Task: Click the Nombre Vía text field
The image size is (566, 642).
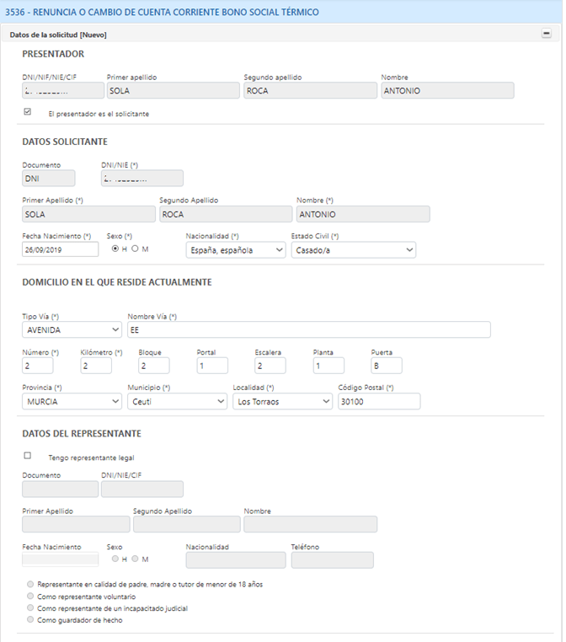Action: point(308,329)
